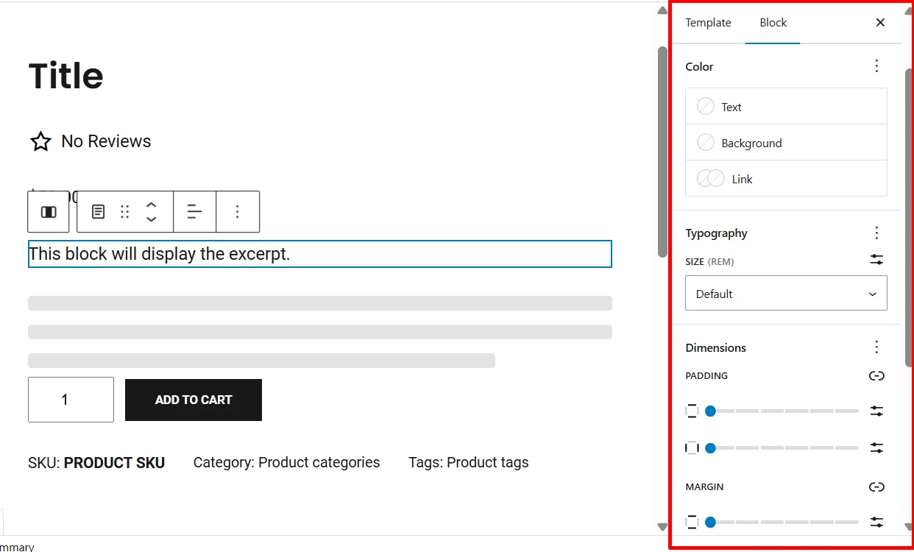Screen dimensions: 914x552
Task: Open the font size Default dropdown
Action: point(786,293)
